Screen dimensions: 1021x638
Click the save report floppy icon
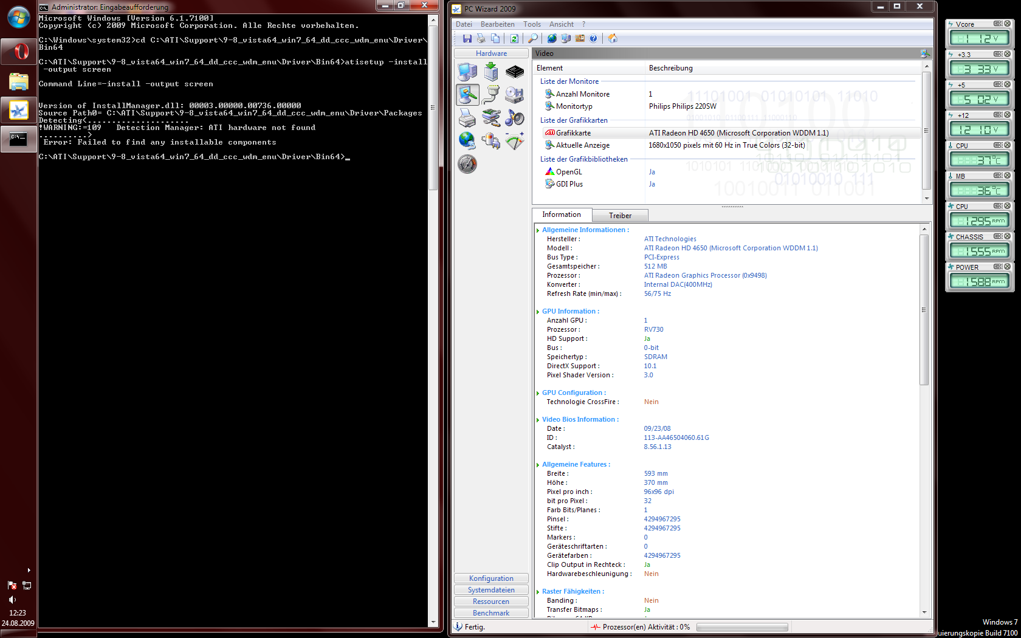467,38
